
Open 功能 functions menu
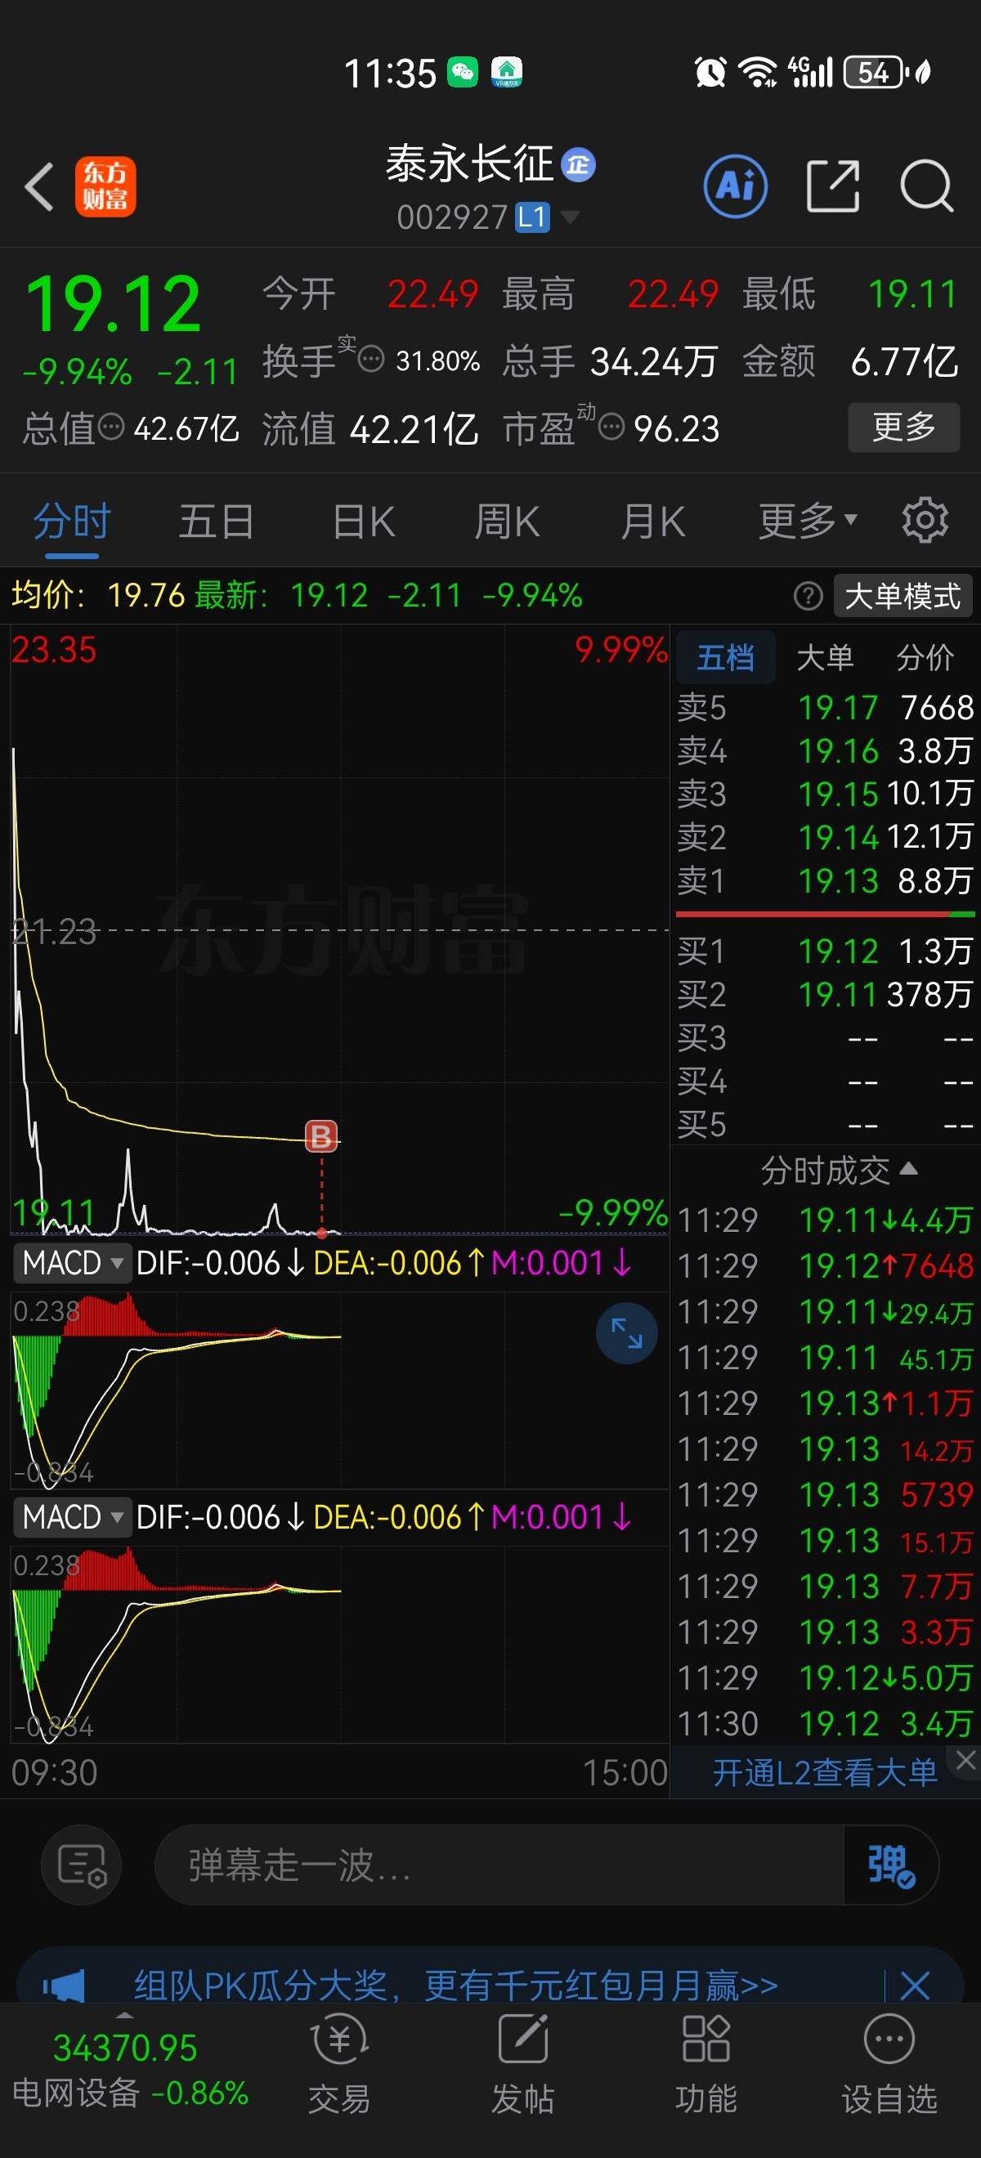click(x=706, y=2063)
